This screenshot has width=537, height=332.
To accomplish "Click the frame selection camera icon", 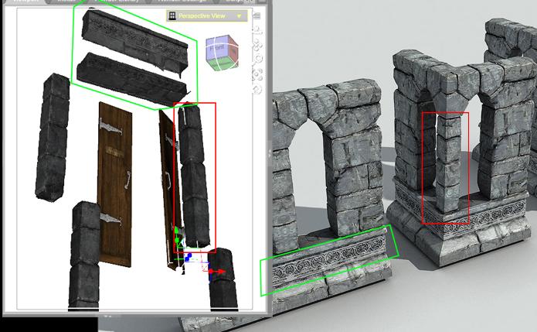I will (257, 74).
